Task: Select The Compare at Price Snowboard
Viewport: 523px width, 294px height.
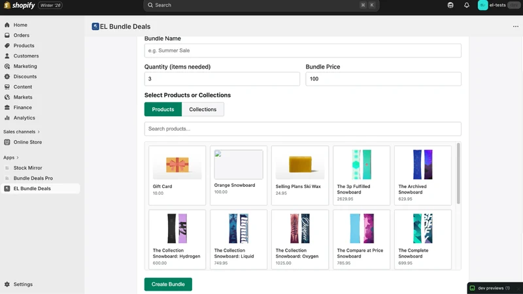Action: [x=362, y=239]
